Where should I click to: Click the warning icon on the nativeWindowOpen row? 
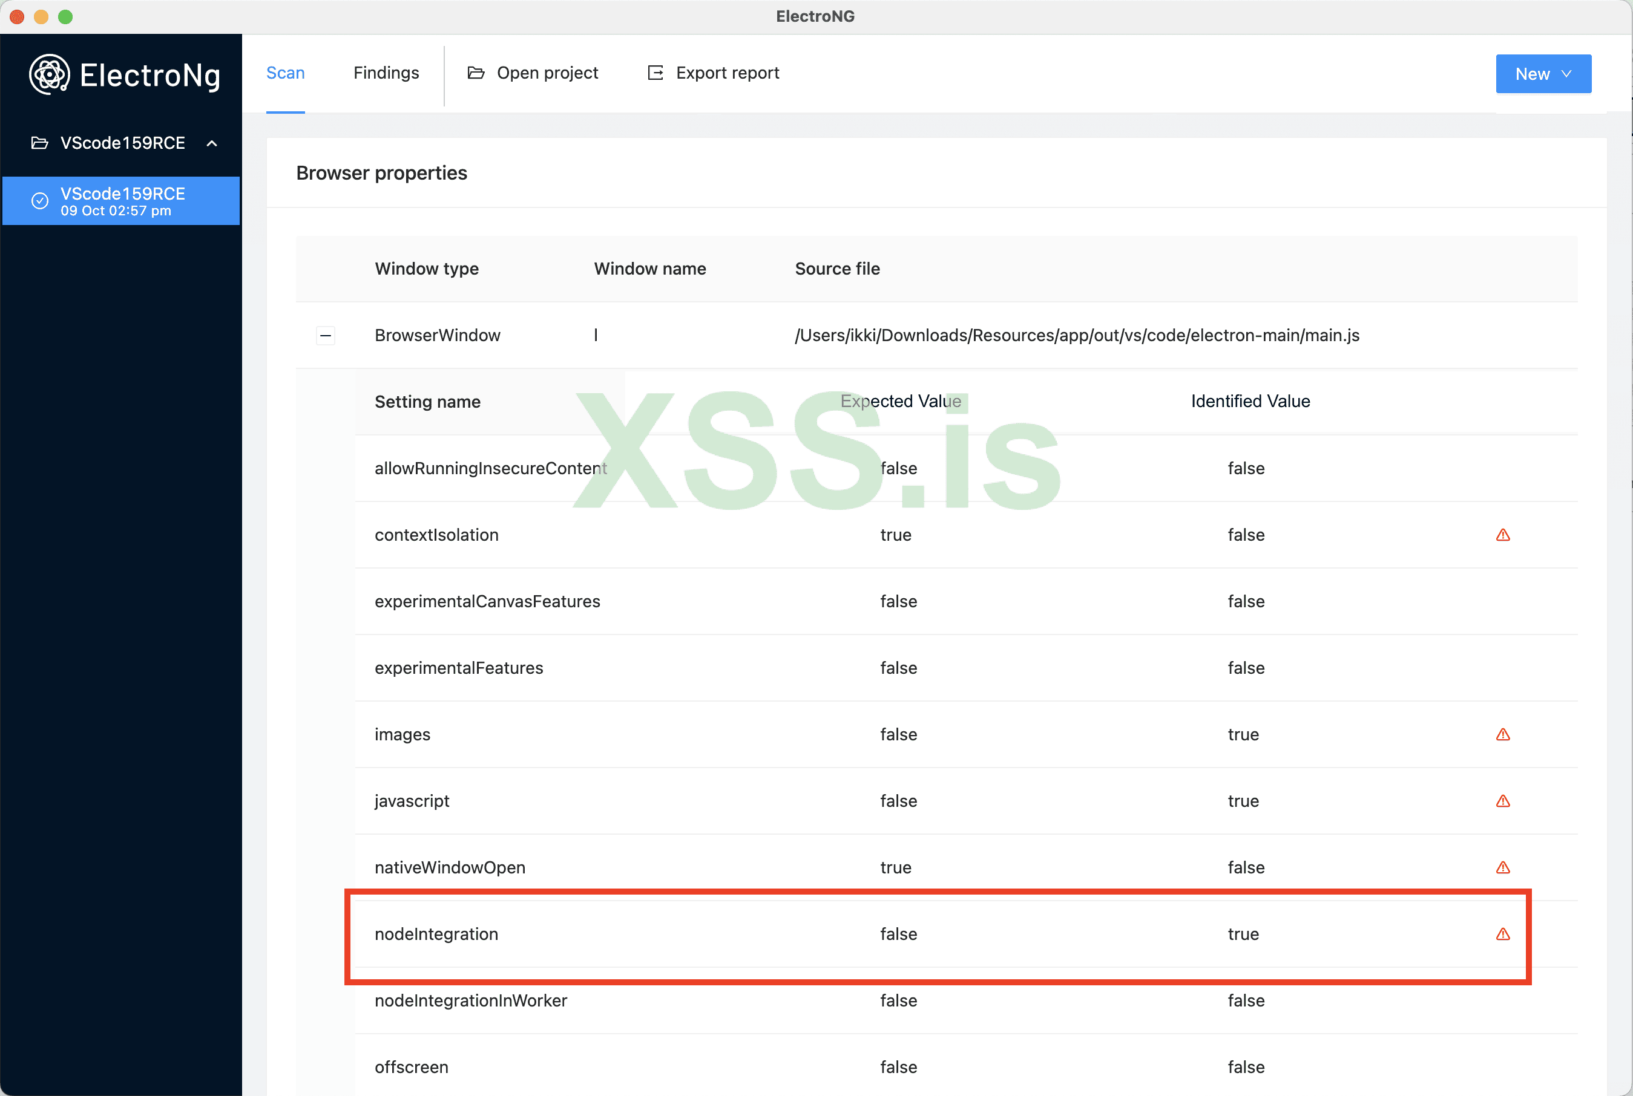tap(1503, 867)
